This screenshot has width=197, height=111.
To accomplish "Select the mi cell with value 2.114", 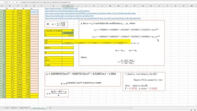I will [26, 97].
